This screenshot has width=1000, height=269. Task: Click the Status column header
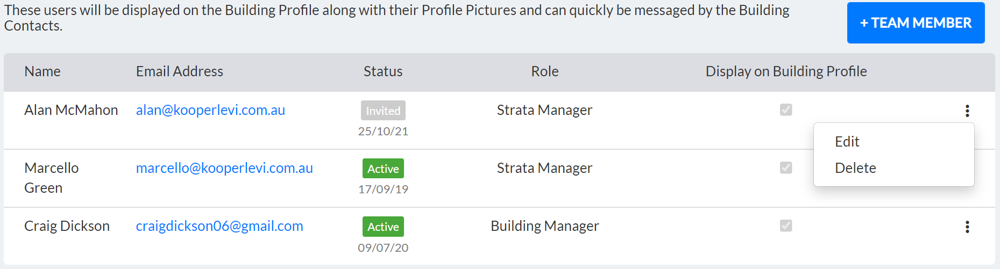tap(383, 71)
